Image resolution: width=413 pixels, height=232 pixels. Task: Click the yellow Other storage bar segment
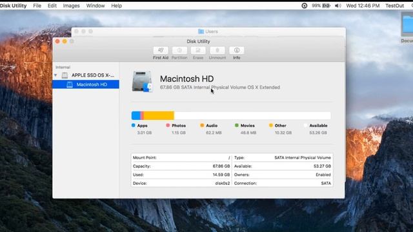159,115
